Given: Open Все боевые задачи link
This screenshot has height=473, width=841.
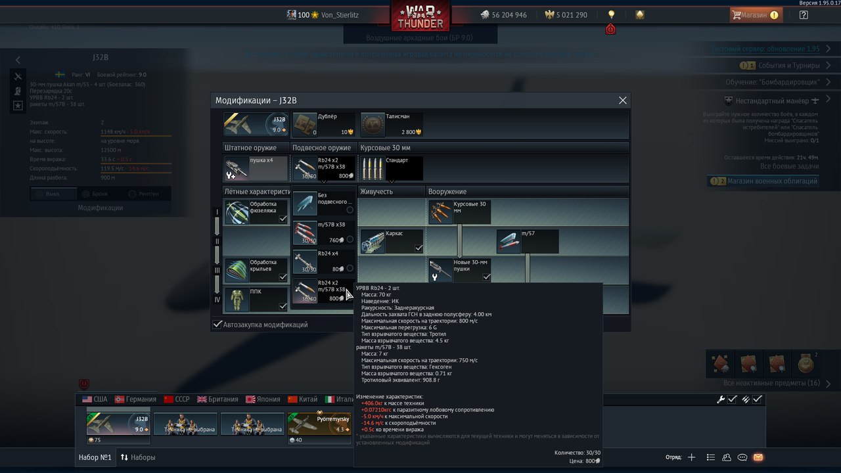Looking at the screenshot, I should pyautogui.click(x=789, y=166).
